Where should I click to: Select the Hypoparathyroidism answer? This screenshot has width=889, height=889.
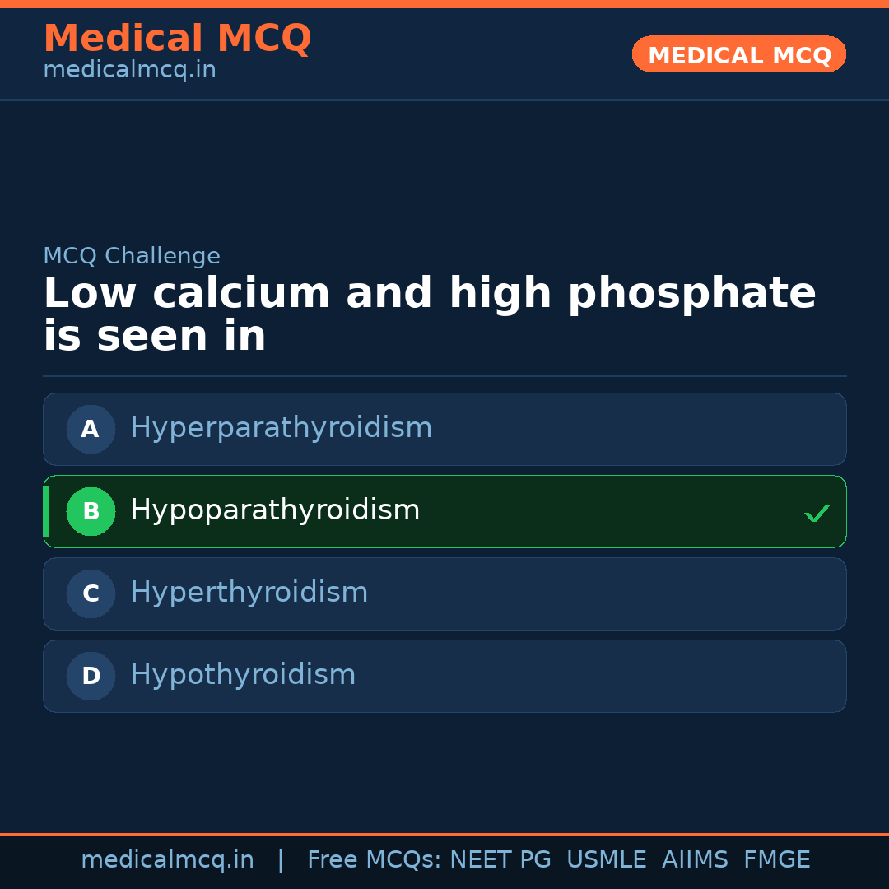pyautogui.click(x=275, y=510)
